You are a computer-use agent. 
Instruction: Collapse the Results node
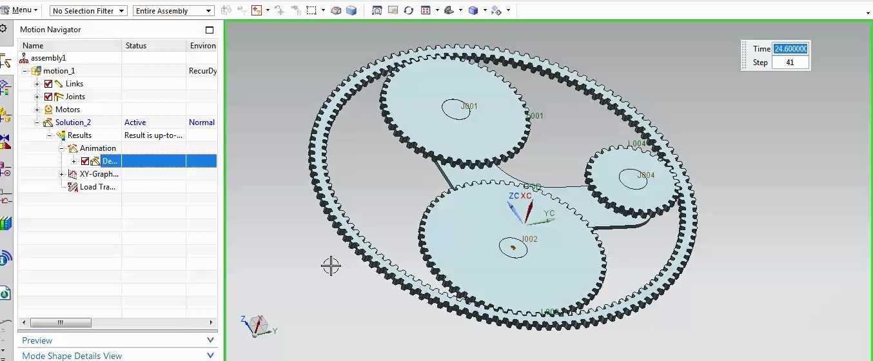50,135
